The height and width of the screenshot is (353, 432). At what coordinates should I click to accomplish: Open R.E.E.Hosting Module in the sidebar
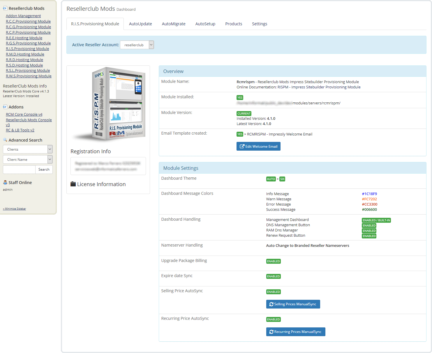[x=24, y=38]
